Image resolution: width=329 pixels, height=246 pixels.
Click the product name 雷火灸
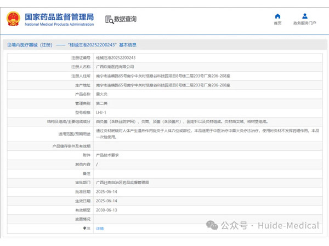coord(101,94)
